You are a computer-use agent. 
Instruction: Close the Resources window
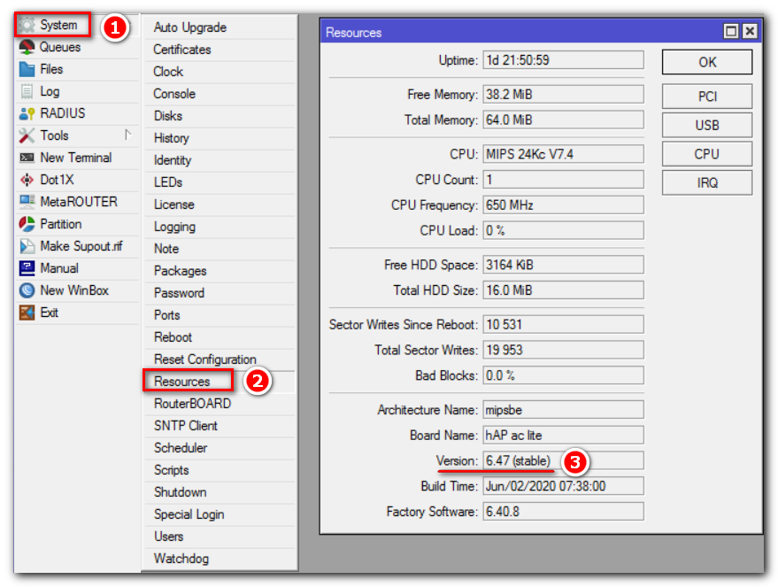click(x=750, y=32)
